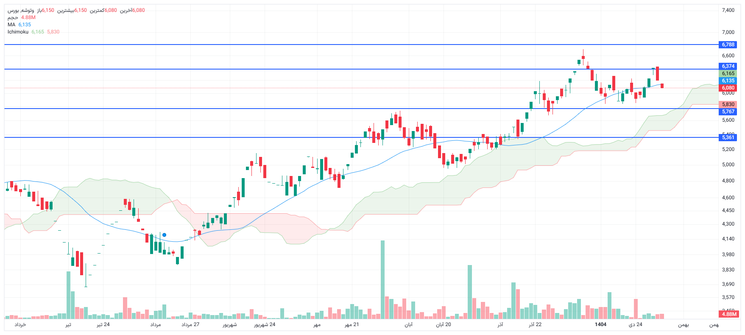Click the red 6,080 last-price tag
The image size is (745, 335).
728,88
